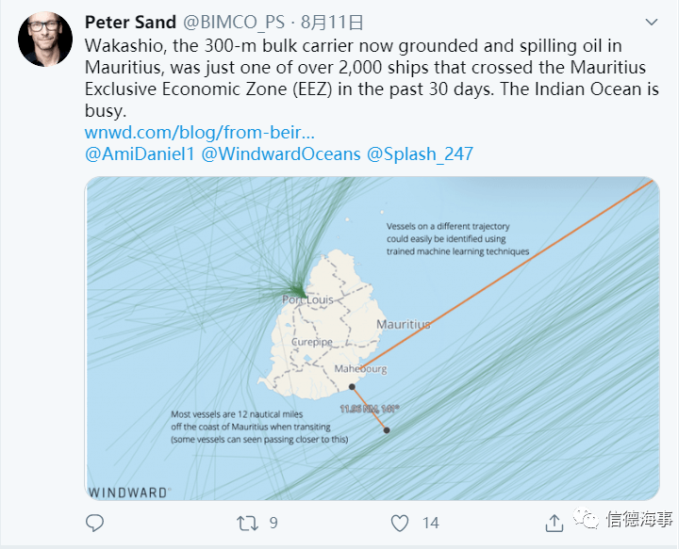Viewport: 695px width, 549px height.
Task: Open the wnwd.com/blog link
Action: pyautogui.click(x=200, y=132)
